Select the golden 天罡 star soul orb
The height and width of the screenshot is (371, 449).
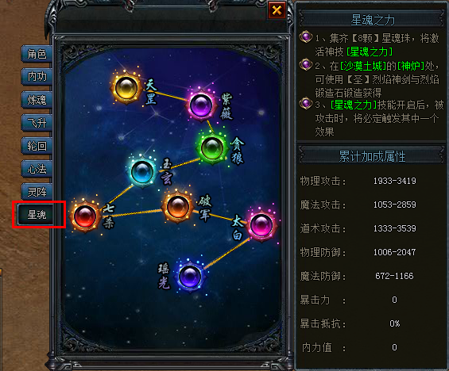[x=126, y=88]
